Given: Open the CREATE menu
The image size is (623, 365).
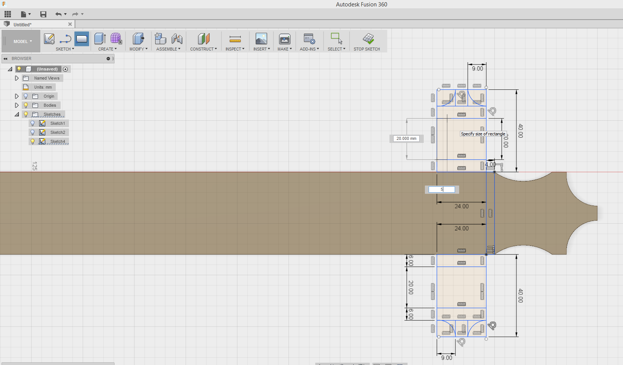Looking at the screenshot, I should click(x=107, y=49).
